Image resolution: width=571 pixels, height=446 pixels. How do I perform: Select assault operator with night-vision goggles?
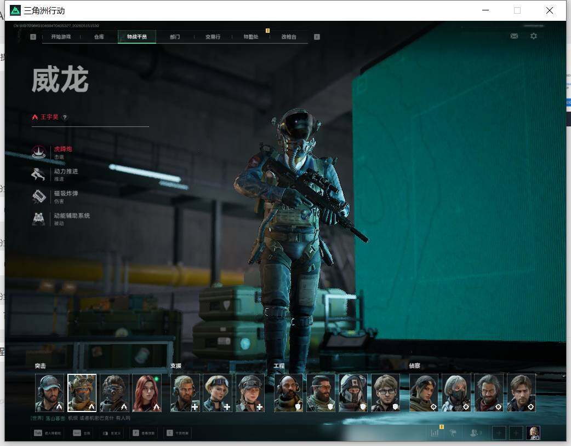coord(115,393)
